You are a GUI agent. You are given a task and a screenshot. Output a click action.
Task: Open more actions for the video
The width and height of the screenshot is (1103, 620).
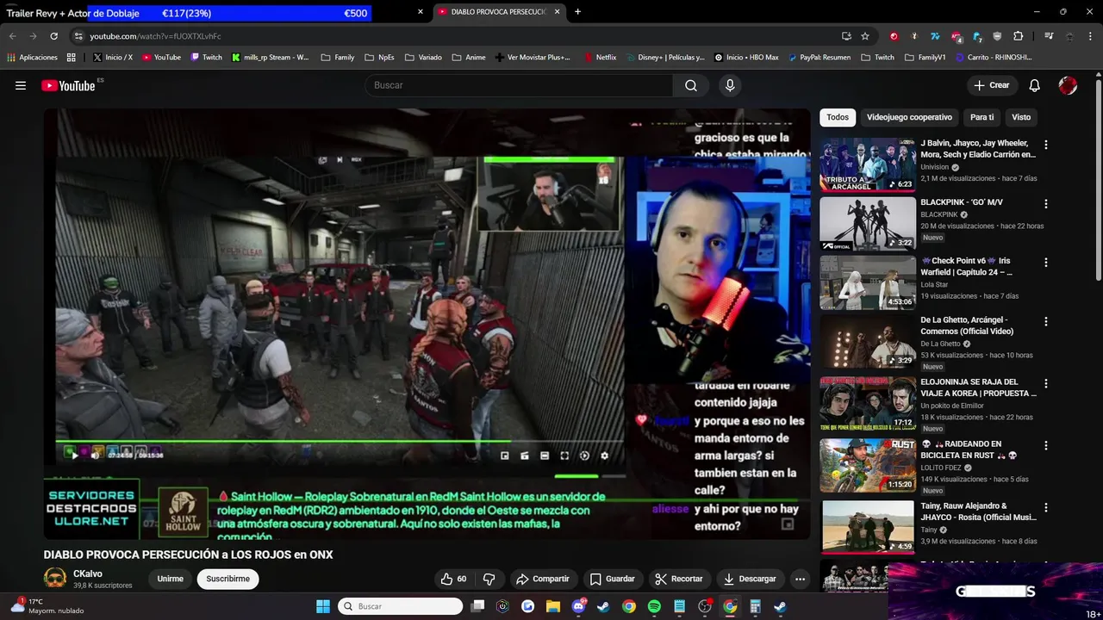[x=800, y=579]
